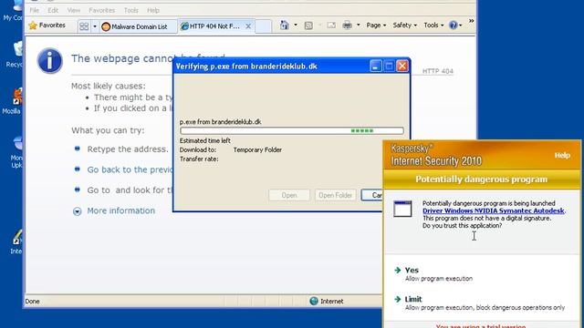Click the Read Mail toolbar icon

pyautogui.click(x=331, y=26)
